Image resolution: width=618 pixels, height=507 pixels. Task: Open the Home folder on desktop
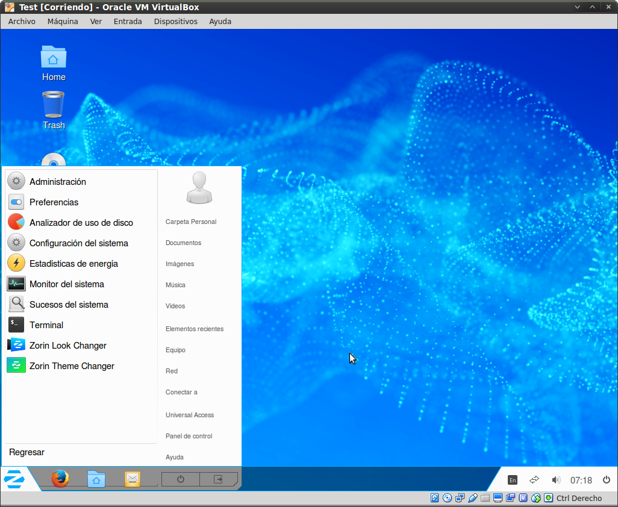(54, 63)
